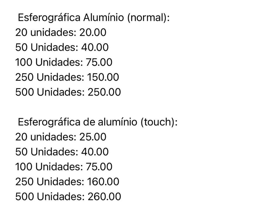
Task: Tap the 260.00 price value
Action: pyautogui.click(x=104, y=197)
